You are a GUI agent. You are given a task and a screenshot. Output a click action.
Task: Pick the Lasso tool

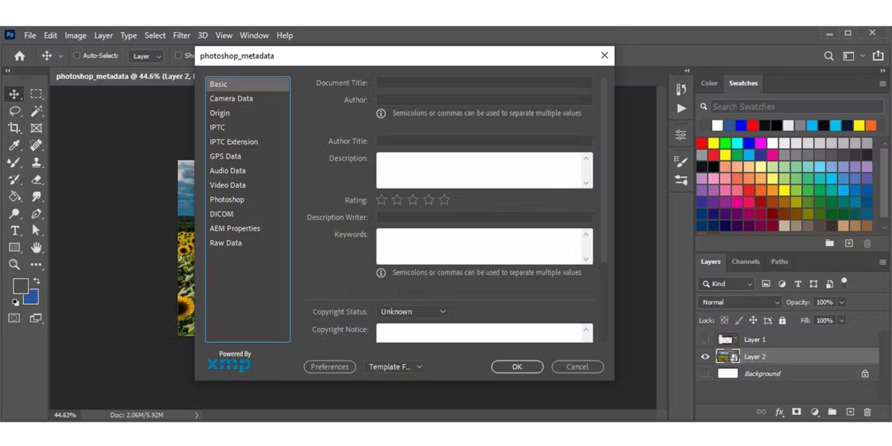(x=14, y=111)
